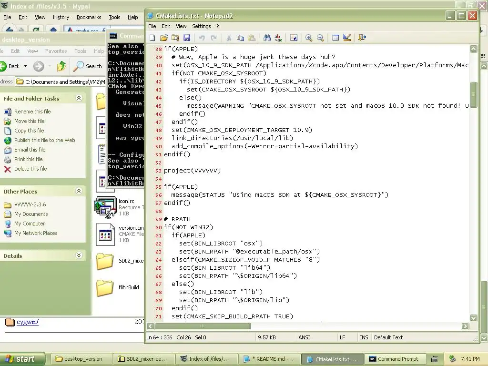This screenshot has height=366, width=488.
Task: Click the Browse files toolbar icon
Action: point(175,38)
